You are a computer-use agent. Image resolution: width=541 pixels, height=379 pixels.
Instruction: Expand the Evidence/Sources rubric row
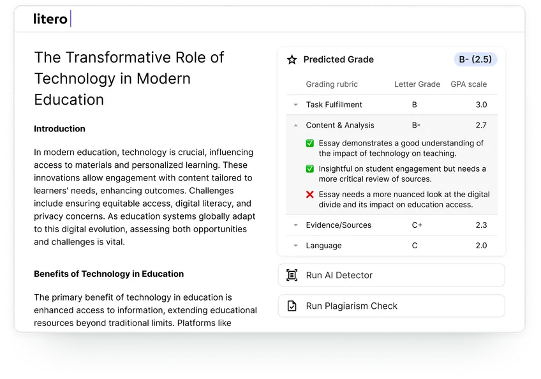(295, 225)
